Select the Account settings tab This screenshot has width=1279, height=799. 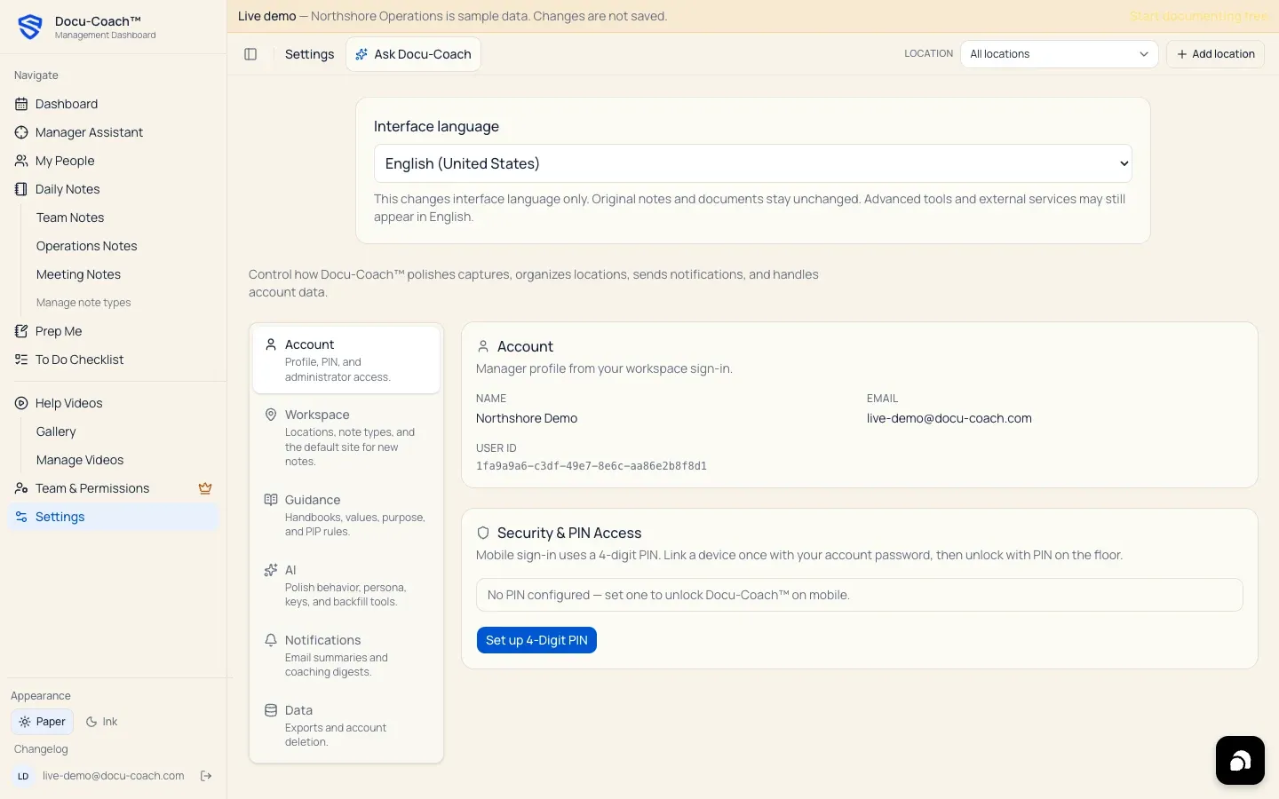pyautogui.click(x=346, y=360)
